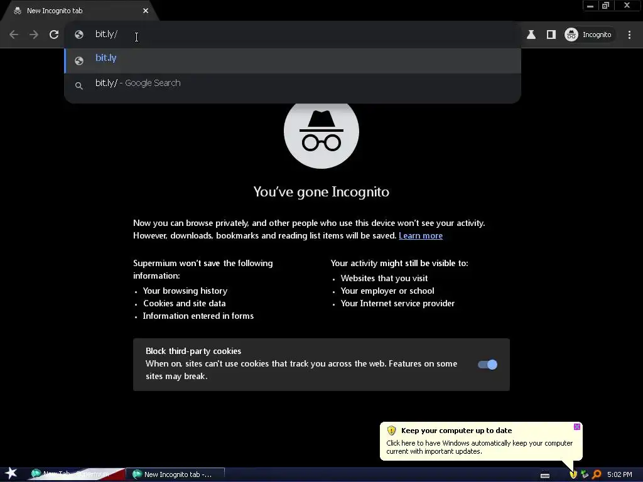Close the Windows update balloon

(577, 427)
